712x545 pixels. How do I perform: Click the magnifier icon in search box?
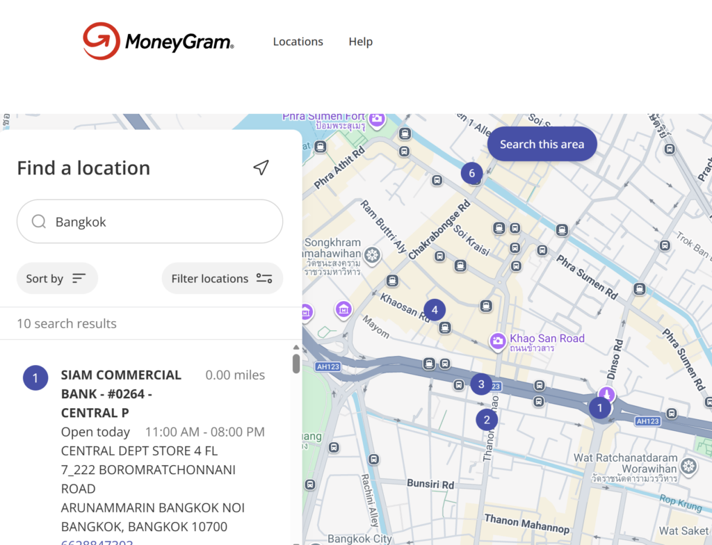point(39,222)
